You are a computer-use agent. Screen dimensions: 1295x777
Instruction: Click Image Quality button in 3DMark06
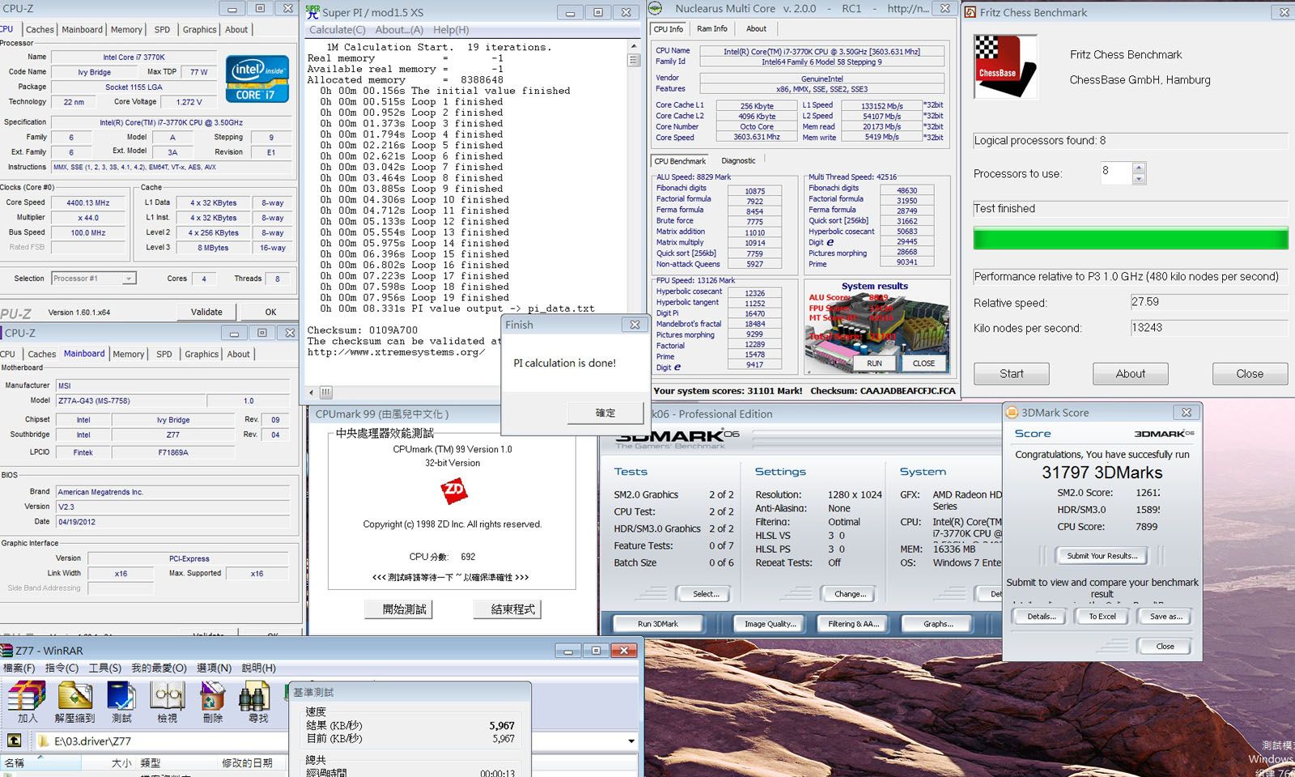770,624
